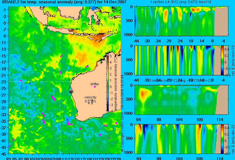
Task: Open the lat=-23 temperature section panel
Action: 181,100
